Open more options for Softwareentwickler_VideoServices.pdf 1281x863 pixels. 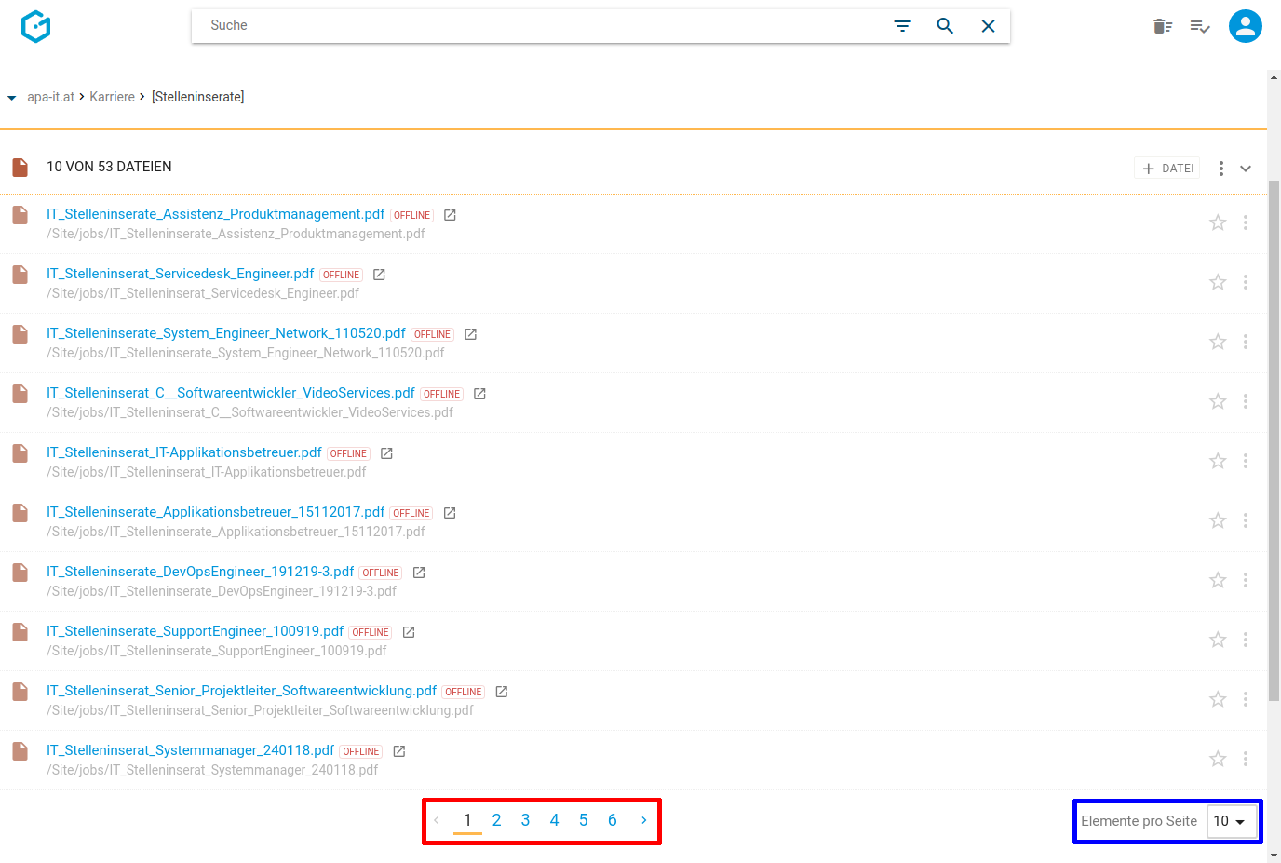click(1246, 401)
